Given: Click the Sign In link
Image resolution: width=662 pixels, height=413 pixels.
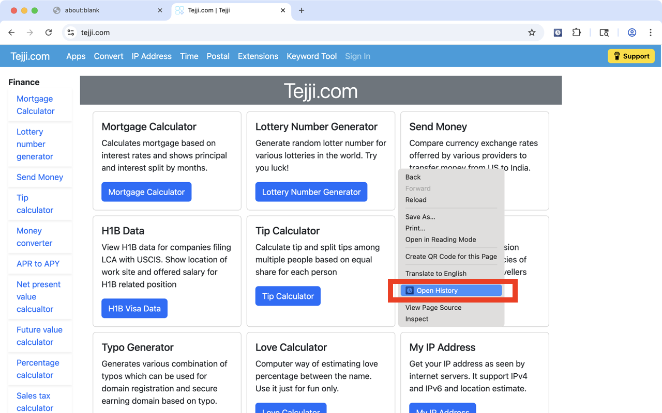Looking at the screenshot, I should coord(358,56).
